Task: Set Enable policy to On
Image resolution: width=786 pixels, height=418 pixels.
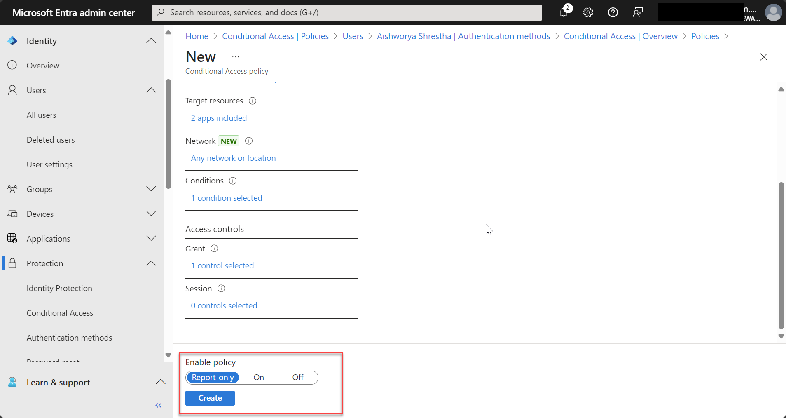Action: [259, 377]
